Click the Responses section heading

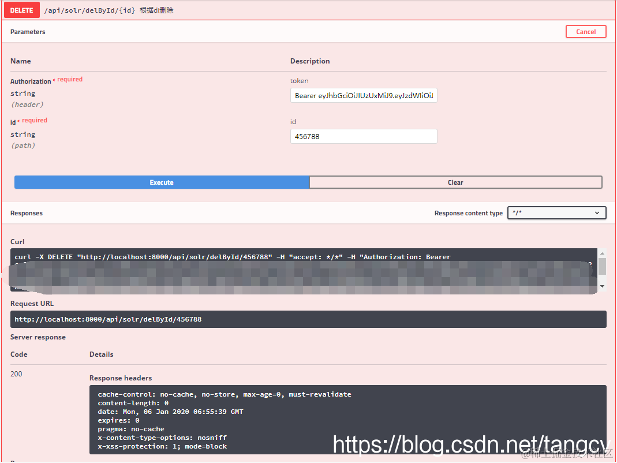click(x=27, y=213)
